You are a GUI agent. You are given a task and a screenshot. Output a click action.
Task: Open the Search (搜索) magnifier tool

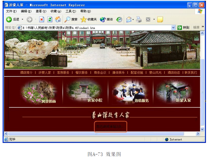click(68, 20)
